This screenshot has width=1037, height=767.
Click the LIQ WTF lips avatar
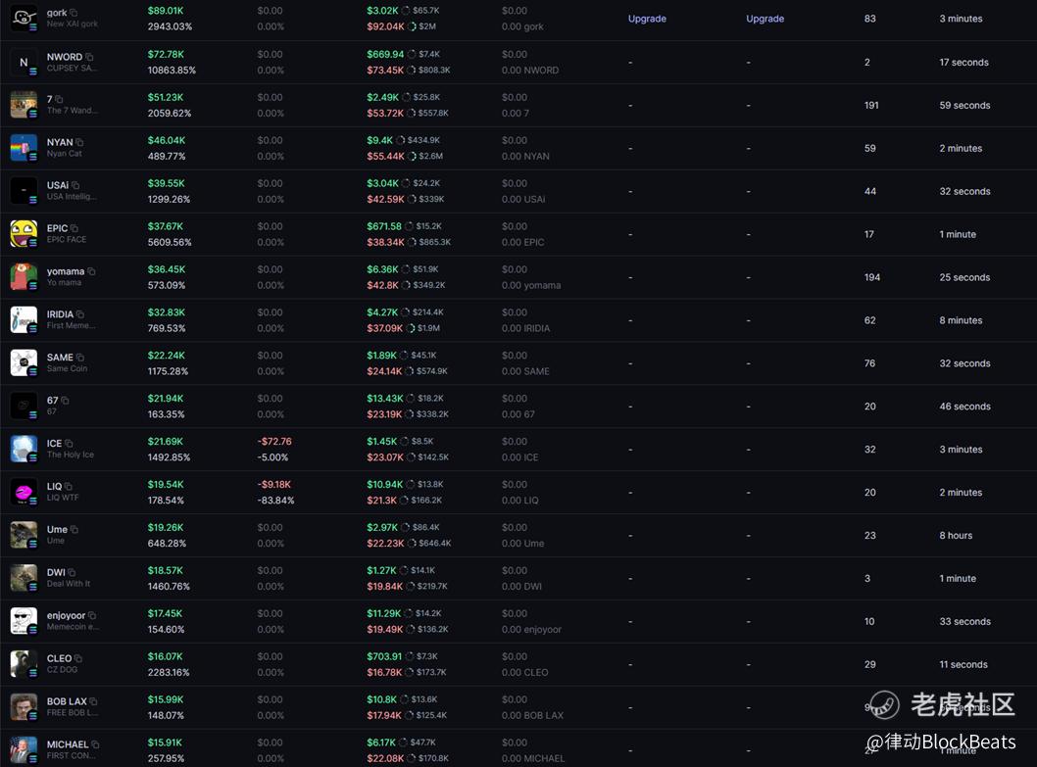pos(24,492)
